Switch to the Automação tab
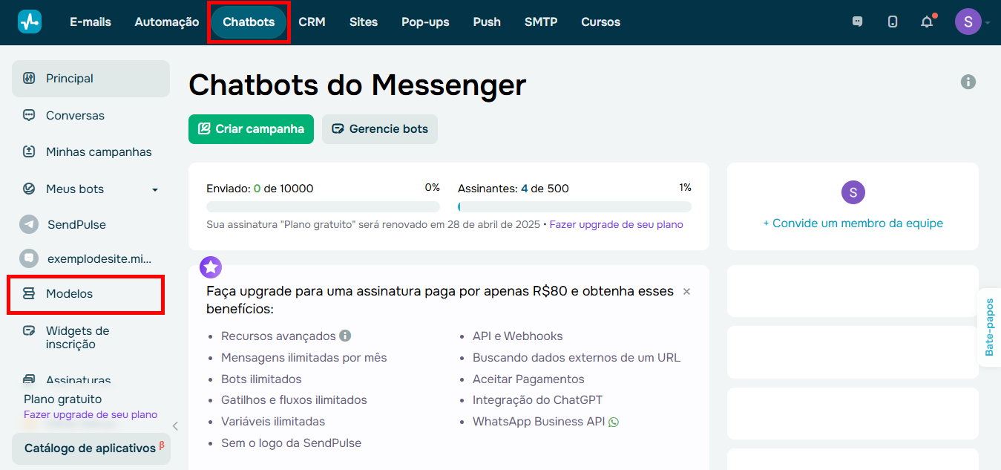Image resolution: width=1001 pixels, height=470 pixels. (x=167, y=22)
